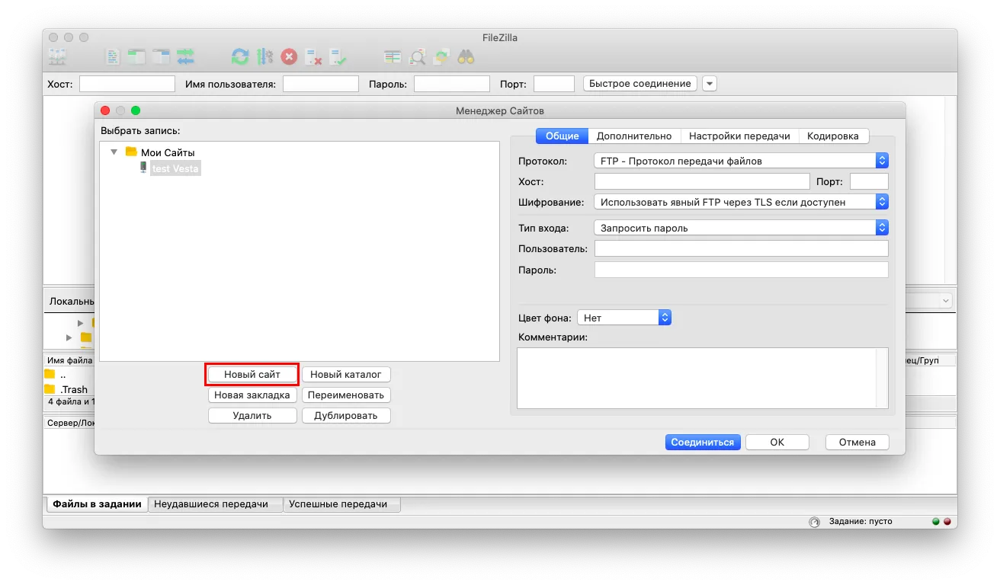Viewport: 1000px width, 585px height.
Task: Focus the Пользователь field
Action: 742,248
